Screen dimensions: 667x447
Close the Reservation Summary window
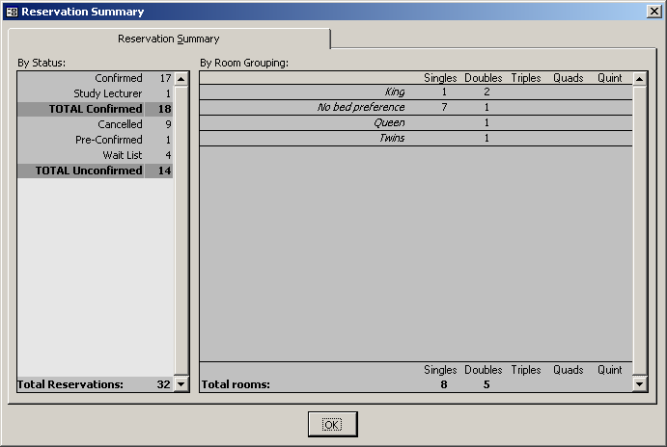653,12
